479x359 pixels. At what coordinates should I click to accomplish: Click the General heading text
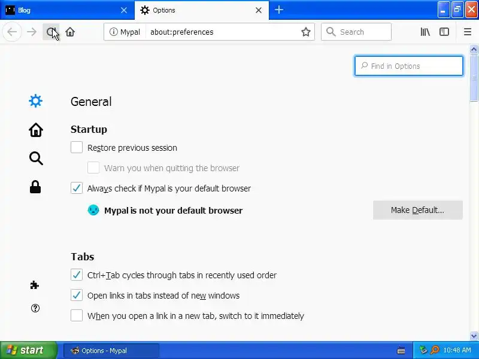(91, 102)
